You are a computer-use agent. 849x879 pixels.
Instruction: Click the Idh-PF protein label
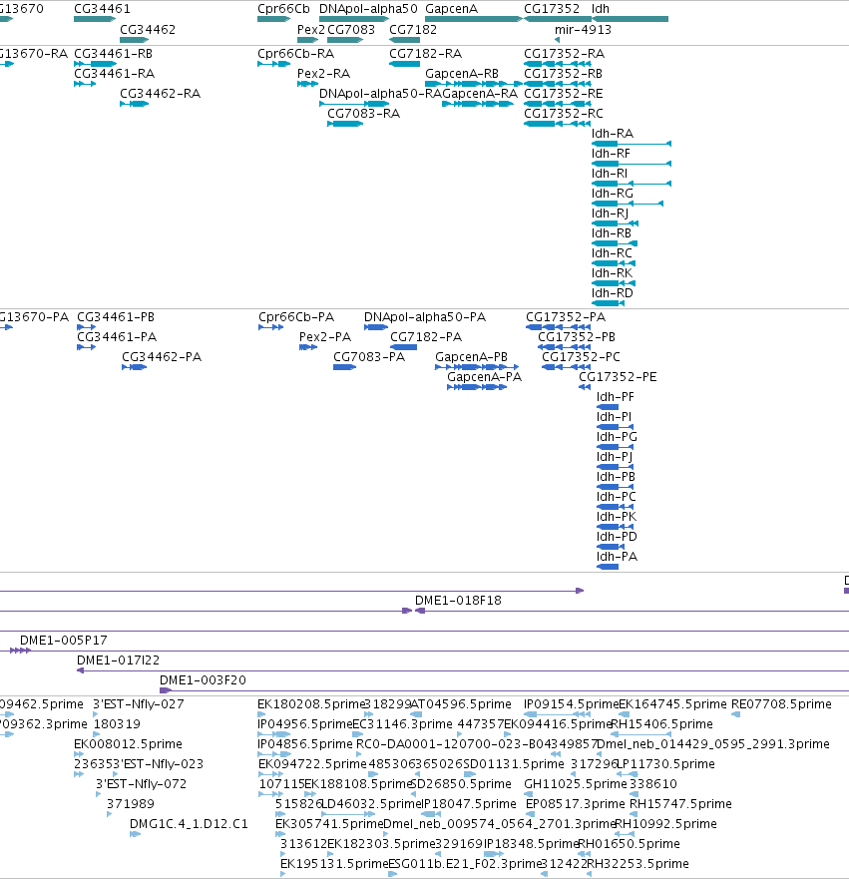[x=616, y=396]
